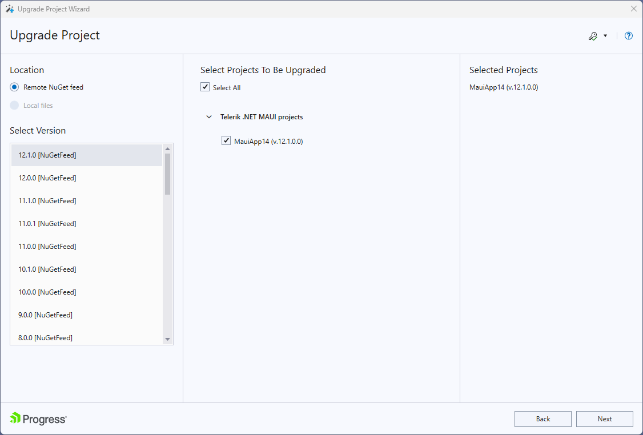Click the Local files radio button

(x=13, y=105)
